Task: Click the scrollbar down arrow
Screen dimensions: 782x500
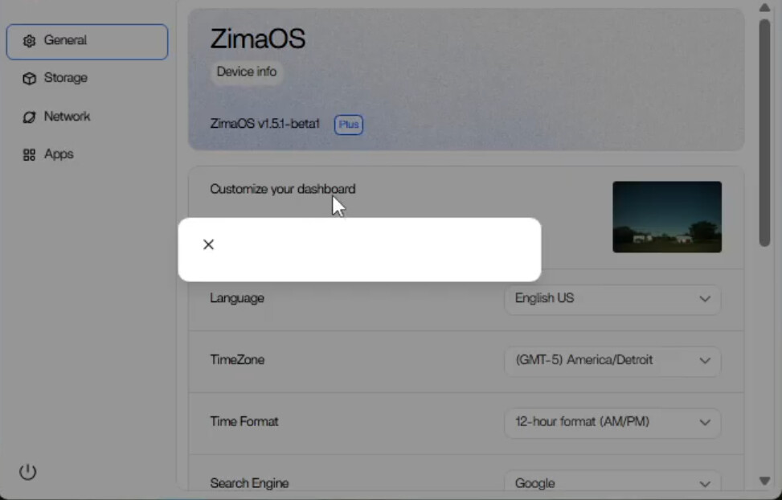Action: pyautogui.click(x=764, y=481)
